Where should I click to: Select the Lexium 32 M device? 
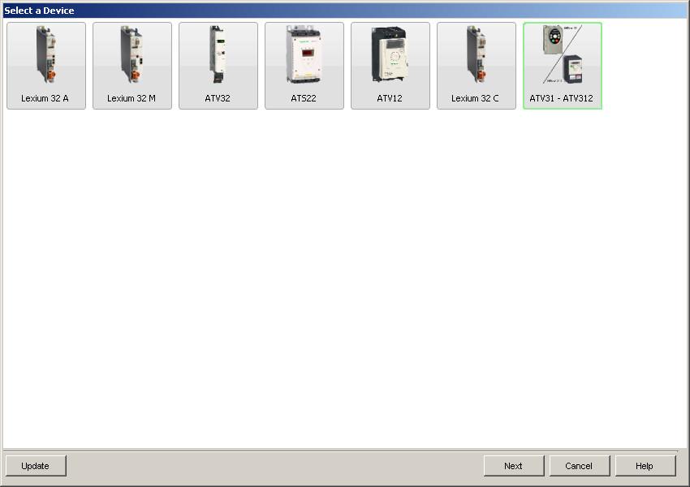tap(132, 66)
